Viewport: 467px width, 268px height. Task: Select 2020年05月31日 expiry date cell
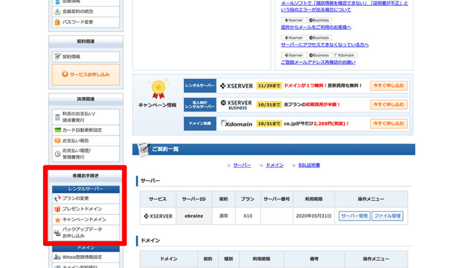pos(314,216)
